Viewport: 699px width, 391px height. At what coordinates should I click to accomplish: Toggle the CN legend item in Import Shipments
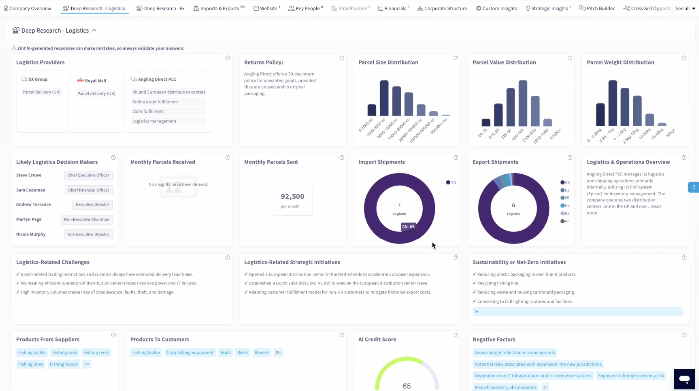click(451, 182)
